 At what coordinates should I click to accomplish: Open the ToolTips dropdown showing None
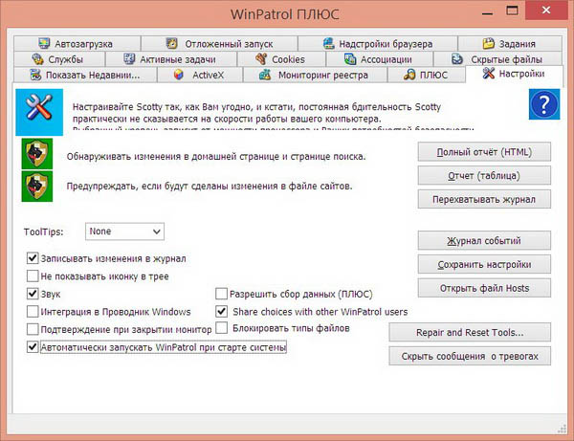124,232
